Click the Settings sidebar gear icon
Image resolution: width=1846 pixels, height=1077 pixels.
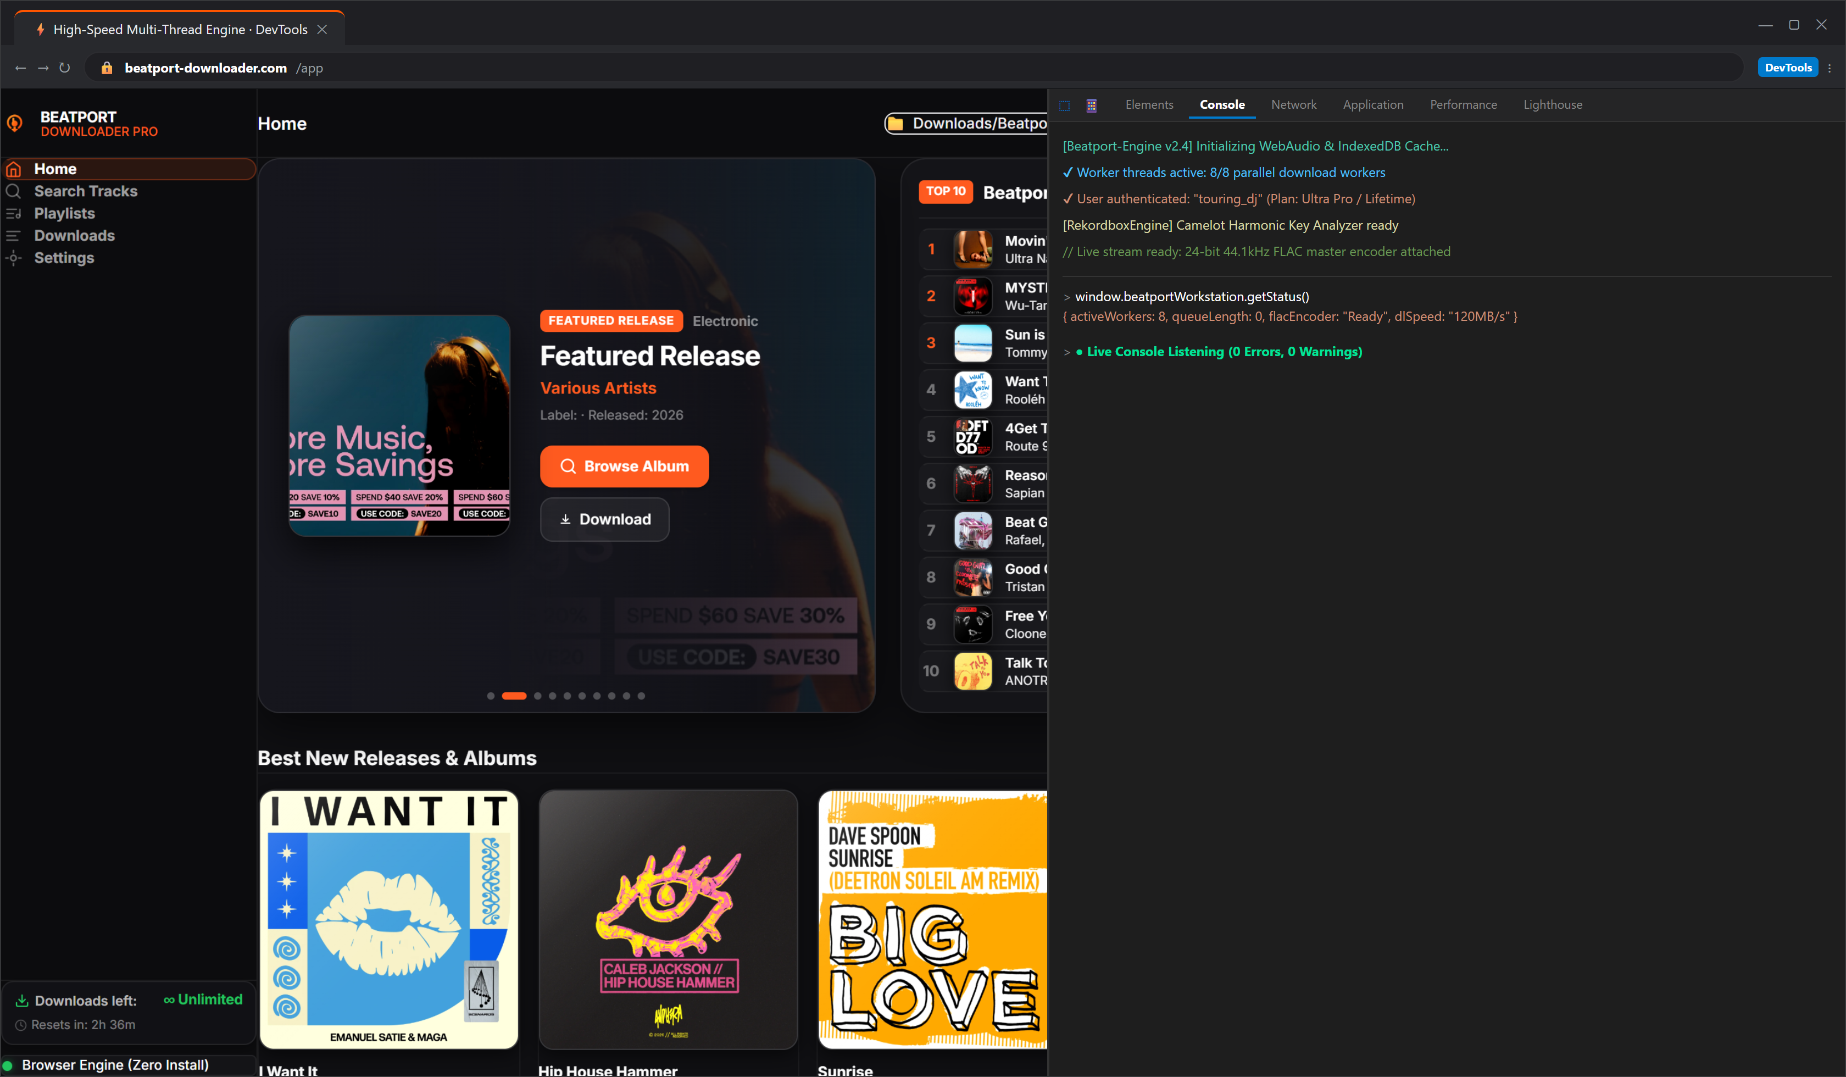coord(13,258)
